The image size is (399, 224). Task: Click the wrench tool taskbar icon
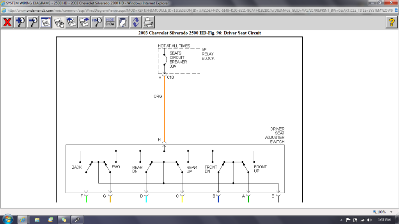[77, 220]
